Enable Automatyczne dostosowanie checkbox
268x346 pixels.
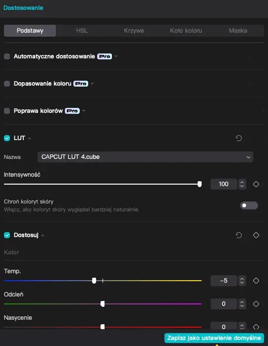pos(7,56)
